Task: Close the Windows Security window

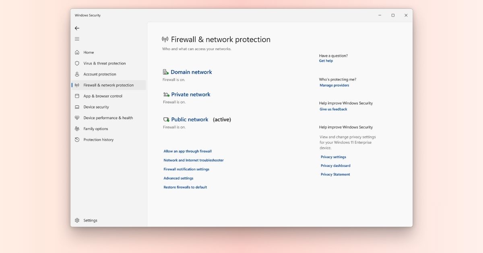Action: click(406, 15)
